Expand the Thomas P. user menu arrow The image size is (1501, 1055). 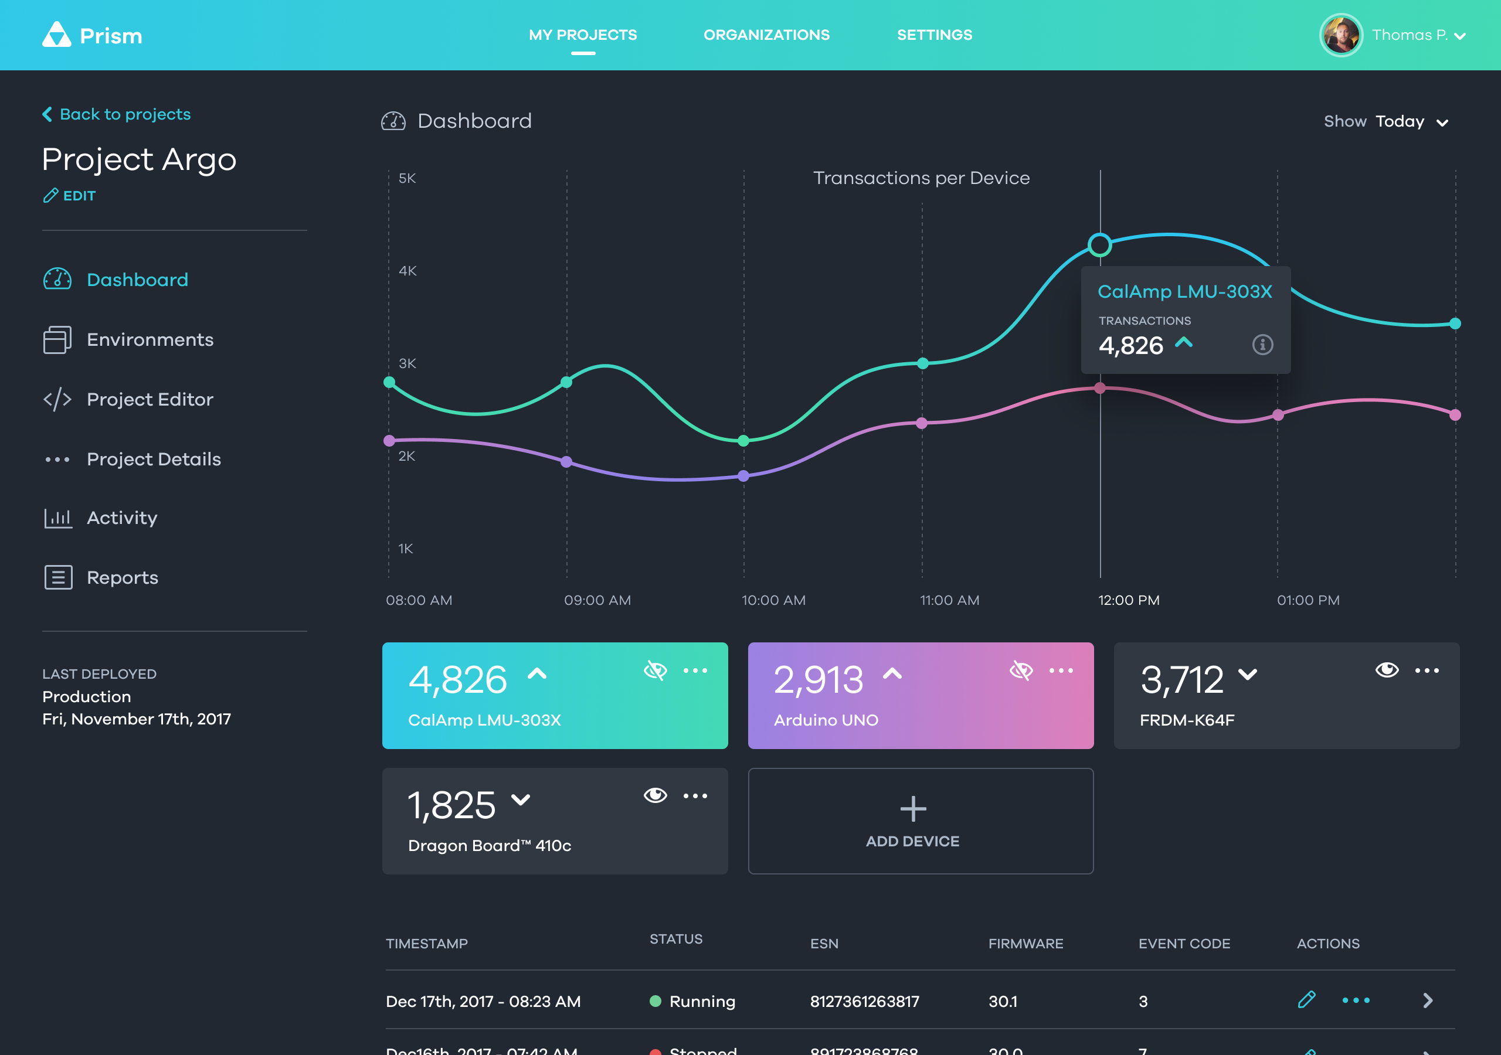pyautogui.click(x=1460, y=36)
